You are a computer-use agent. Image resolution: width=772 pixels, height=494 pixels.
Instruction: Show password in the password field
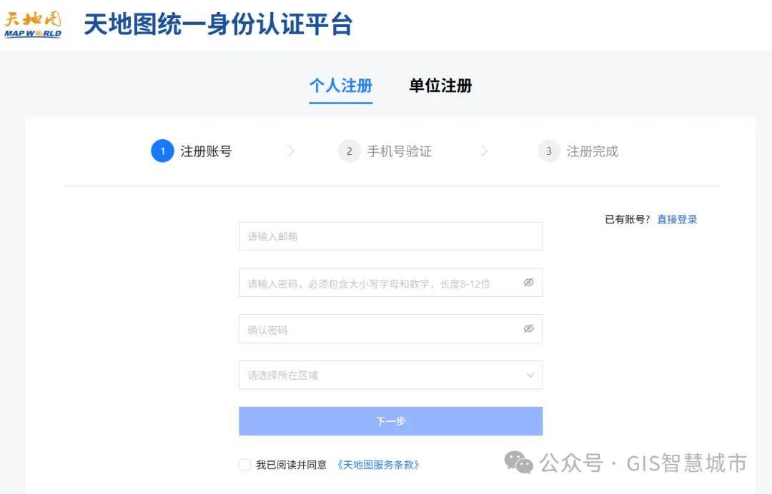point(528,283)
